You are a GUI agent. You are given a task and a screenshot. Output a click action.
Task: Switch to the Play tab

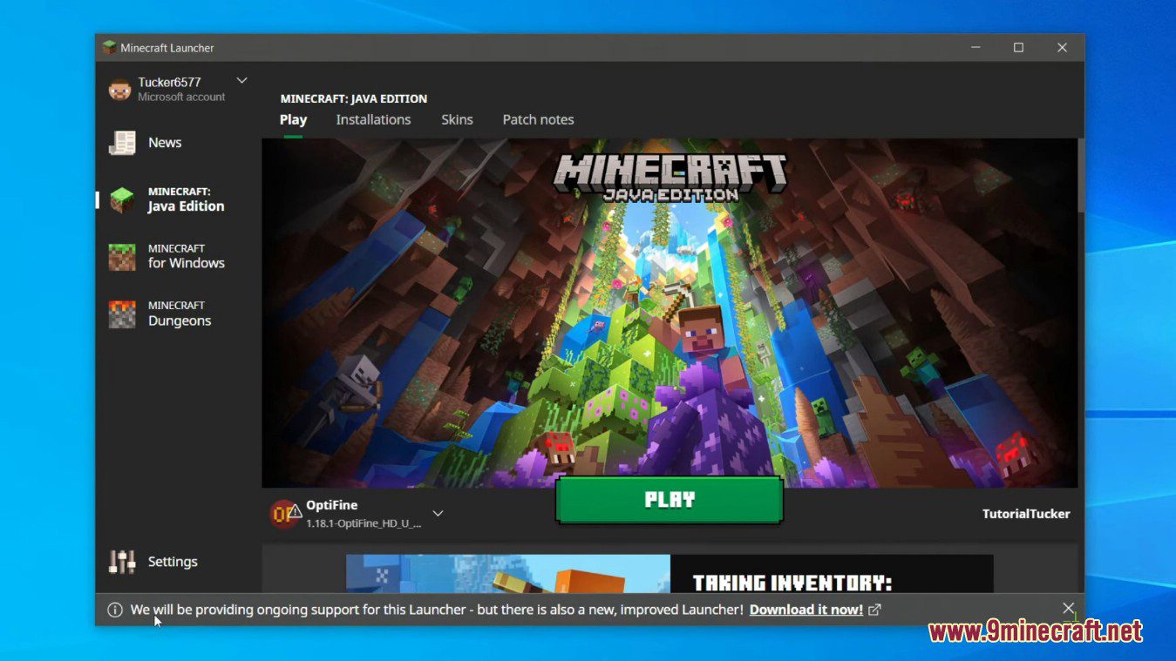[293, 119]
